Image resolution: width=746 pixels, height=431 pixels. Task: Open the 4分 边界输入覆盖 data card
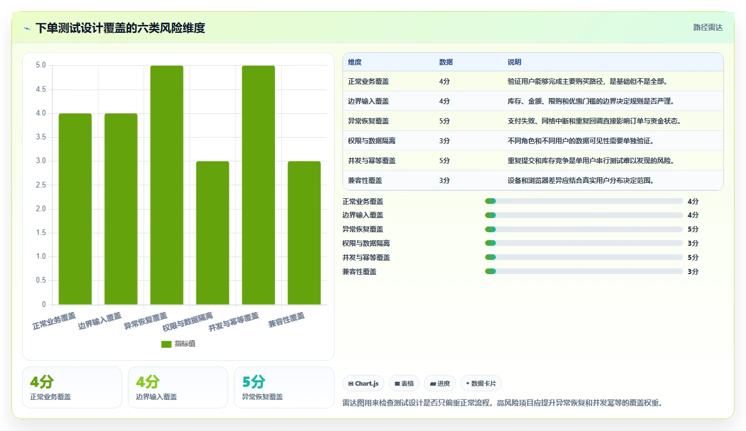coord(178,387)
